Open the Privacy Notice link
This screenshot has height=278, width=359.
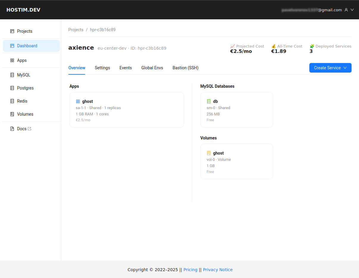point(218,270)
